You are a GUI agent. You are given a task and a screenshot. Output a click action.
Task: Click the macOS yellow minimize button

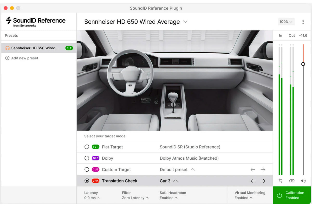(x=12, y=8)
